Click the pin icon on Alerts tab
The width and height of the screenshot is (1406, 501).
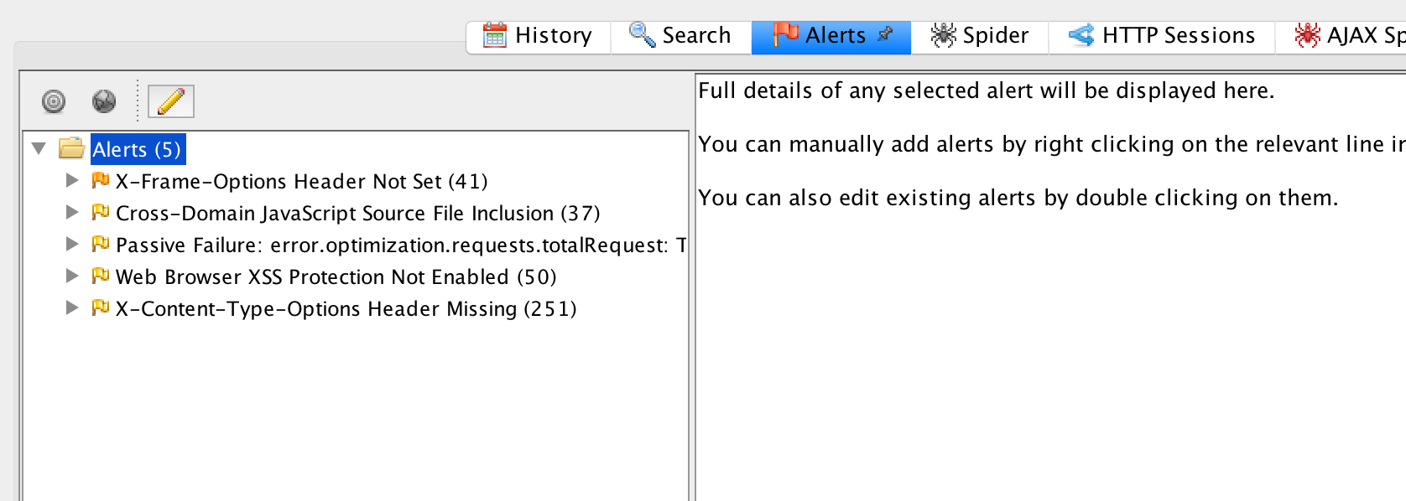tap(885, 34)
